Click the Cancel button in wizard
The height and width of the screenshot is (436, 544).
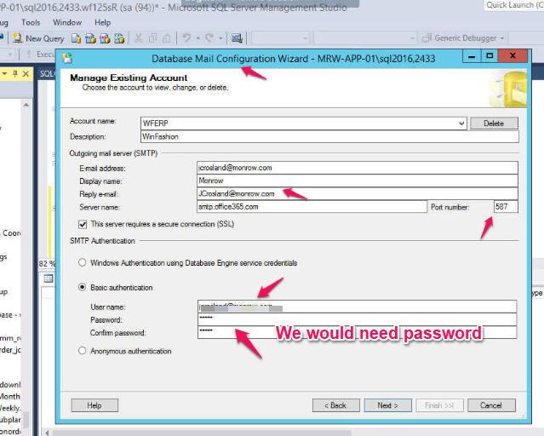(491, 405)
